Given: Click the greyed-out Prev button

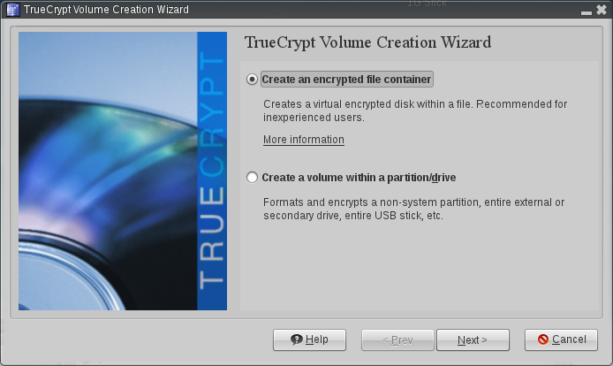Looking at the screenshot, I should [x=397, y=339].
